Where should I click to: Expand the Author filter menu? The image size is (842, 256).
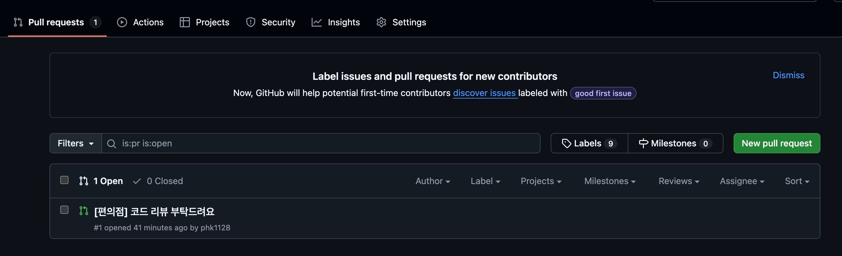pos(433,181)
